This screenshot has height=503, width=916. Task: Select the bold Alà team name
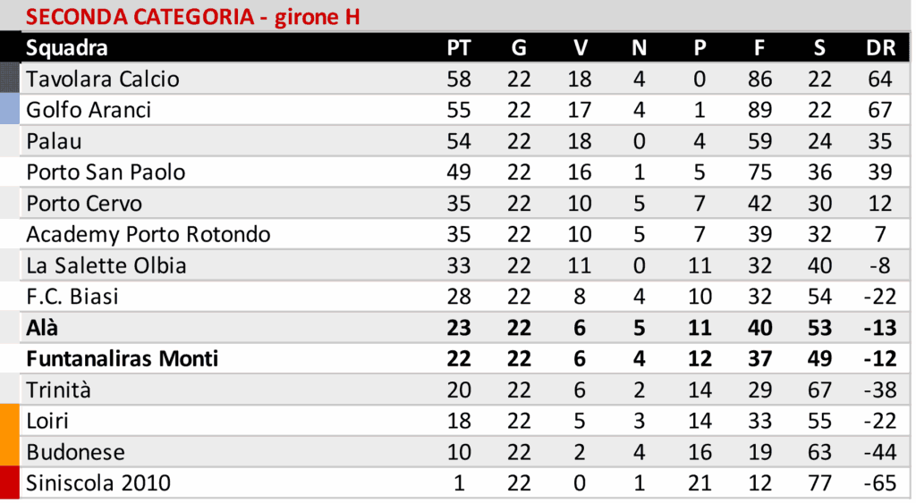click(42, 328)
